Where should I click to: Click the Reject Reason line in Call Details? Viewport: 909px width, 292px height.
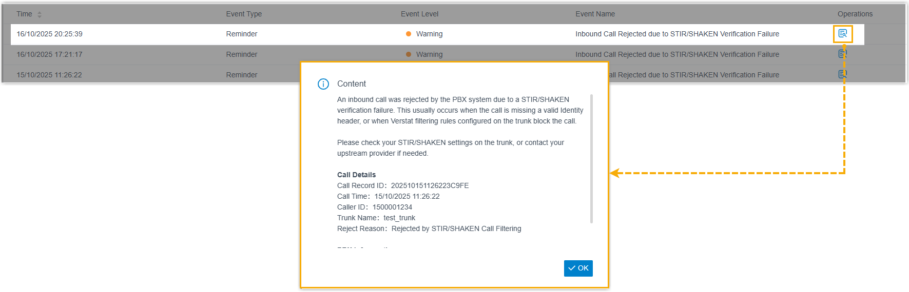429,228
